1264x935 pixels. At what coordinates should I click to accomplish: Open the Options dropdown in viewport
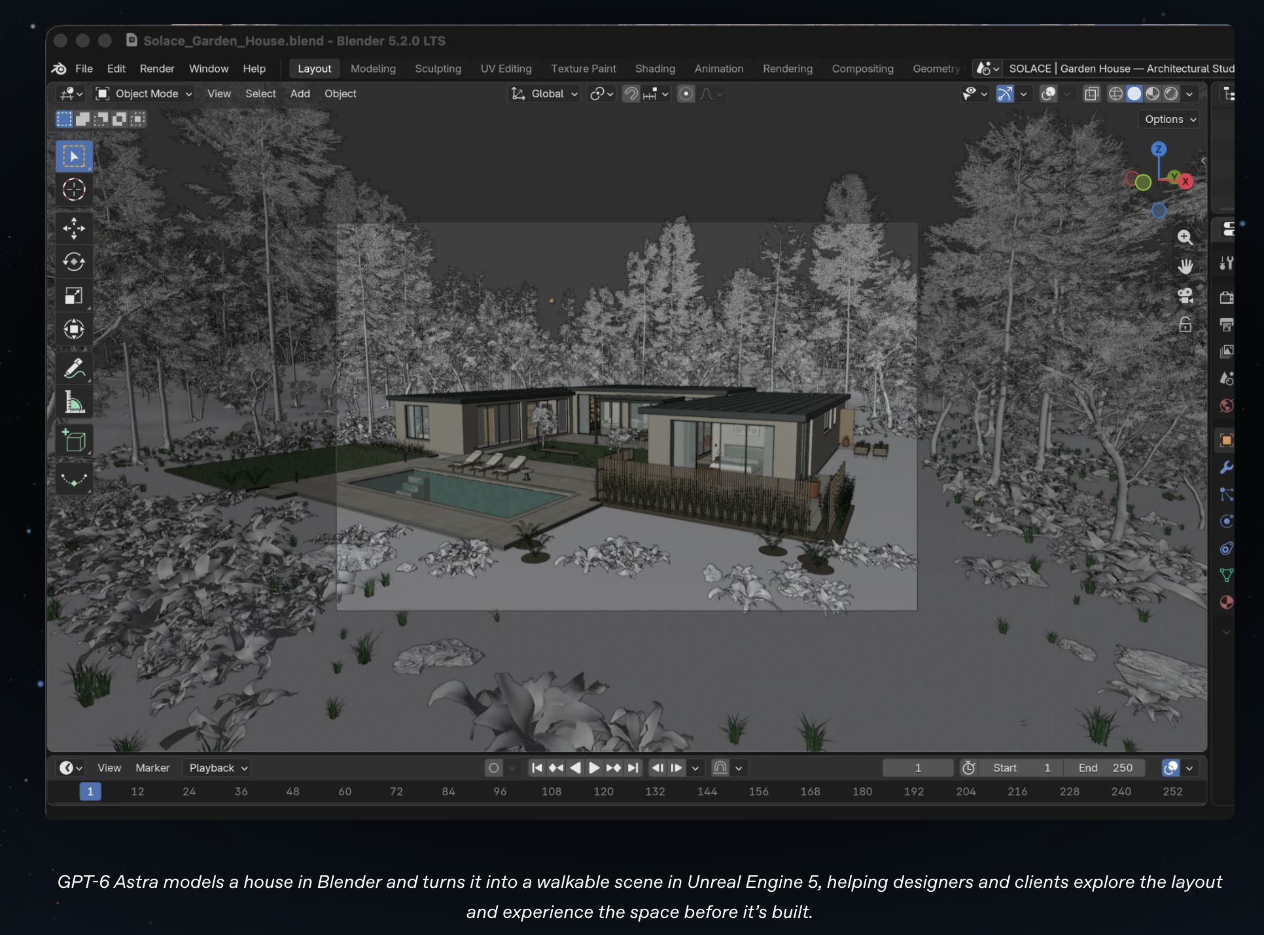click(x=1170, y=119)
